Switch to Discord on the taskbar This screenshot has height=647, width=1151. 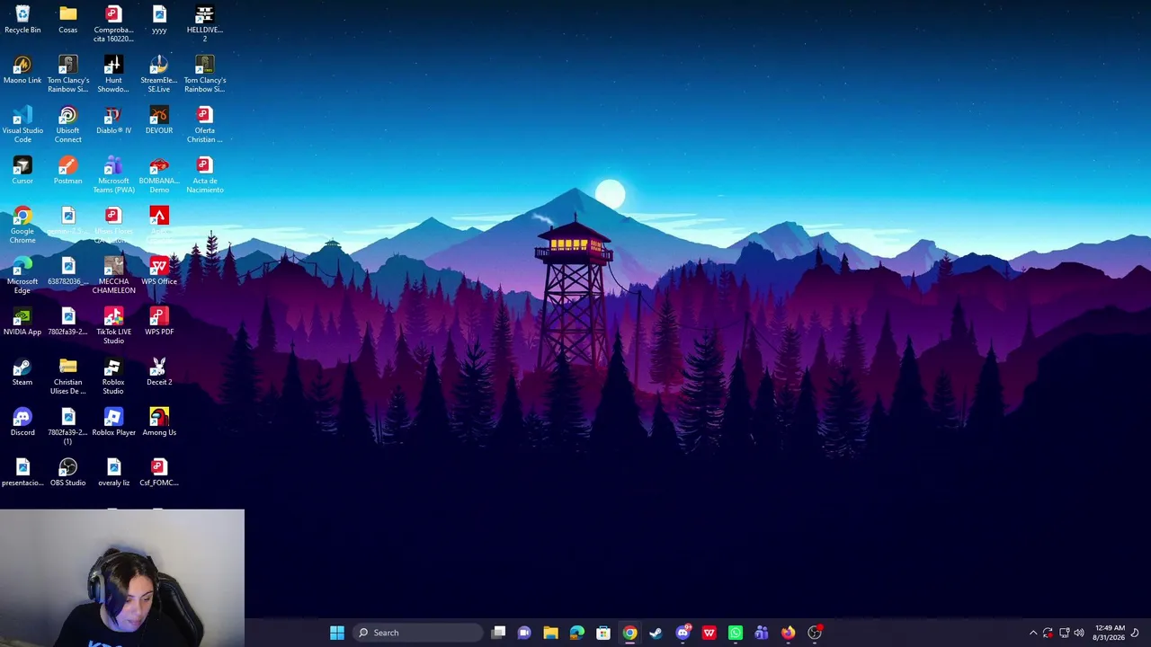[683, 633]
